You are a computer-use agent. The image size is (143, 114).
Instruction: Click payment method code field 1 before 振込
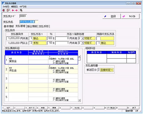31,39
